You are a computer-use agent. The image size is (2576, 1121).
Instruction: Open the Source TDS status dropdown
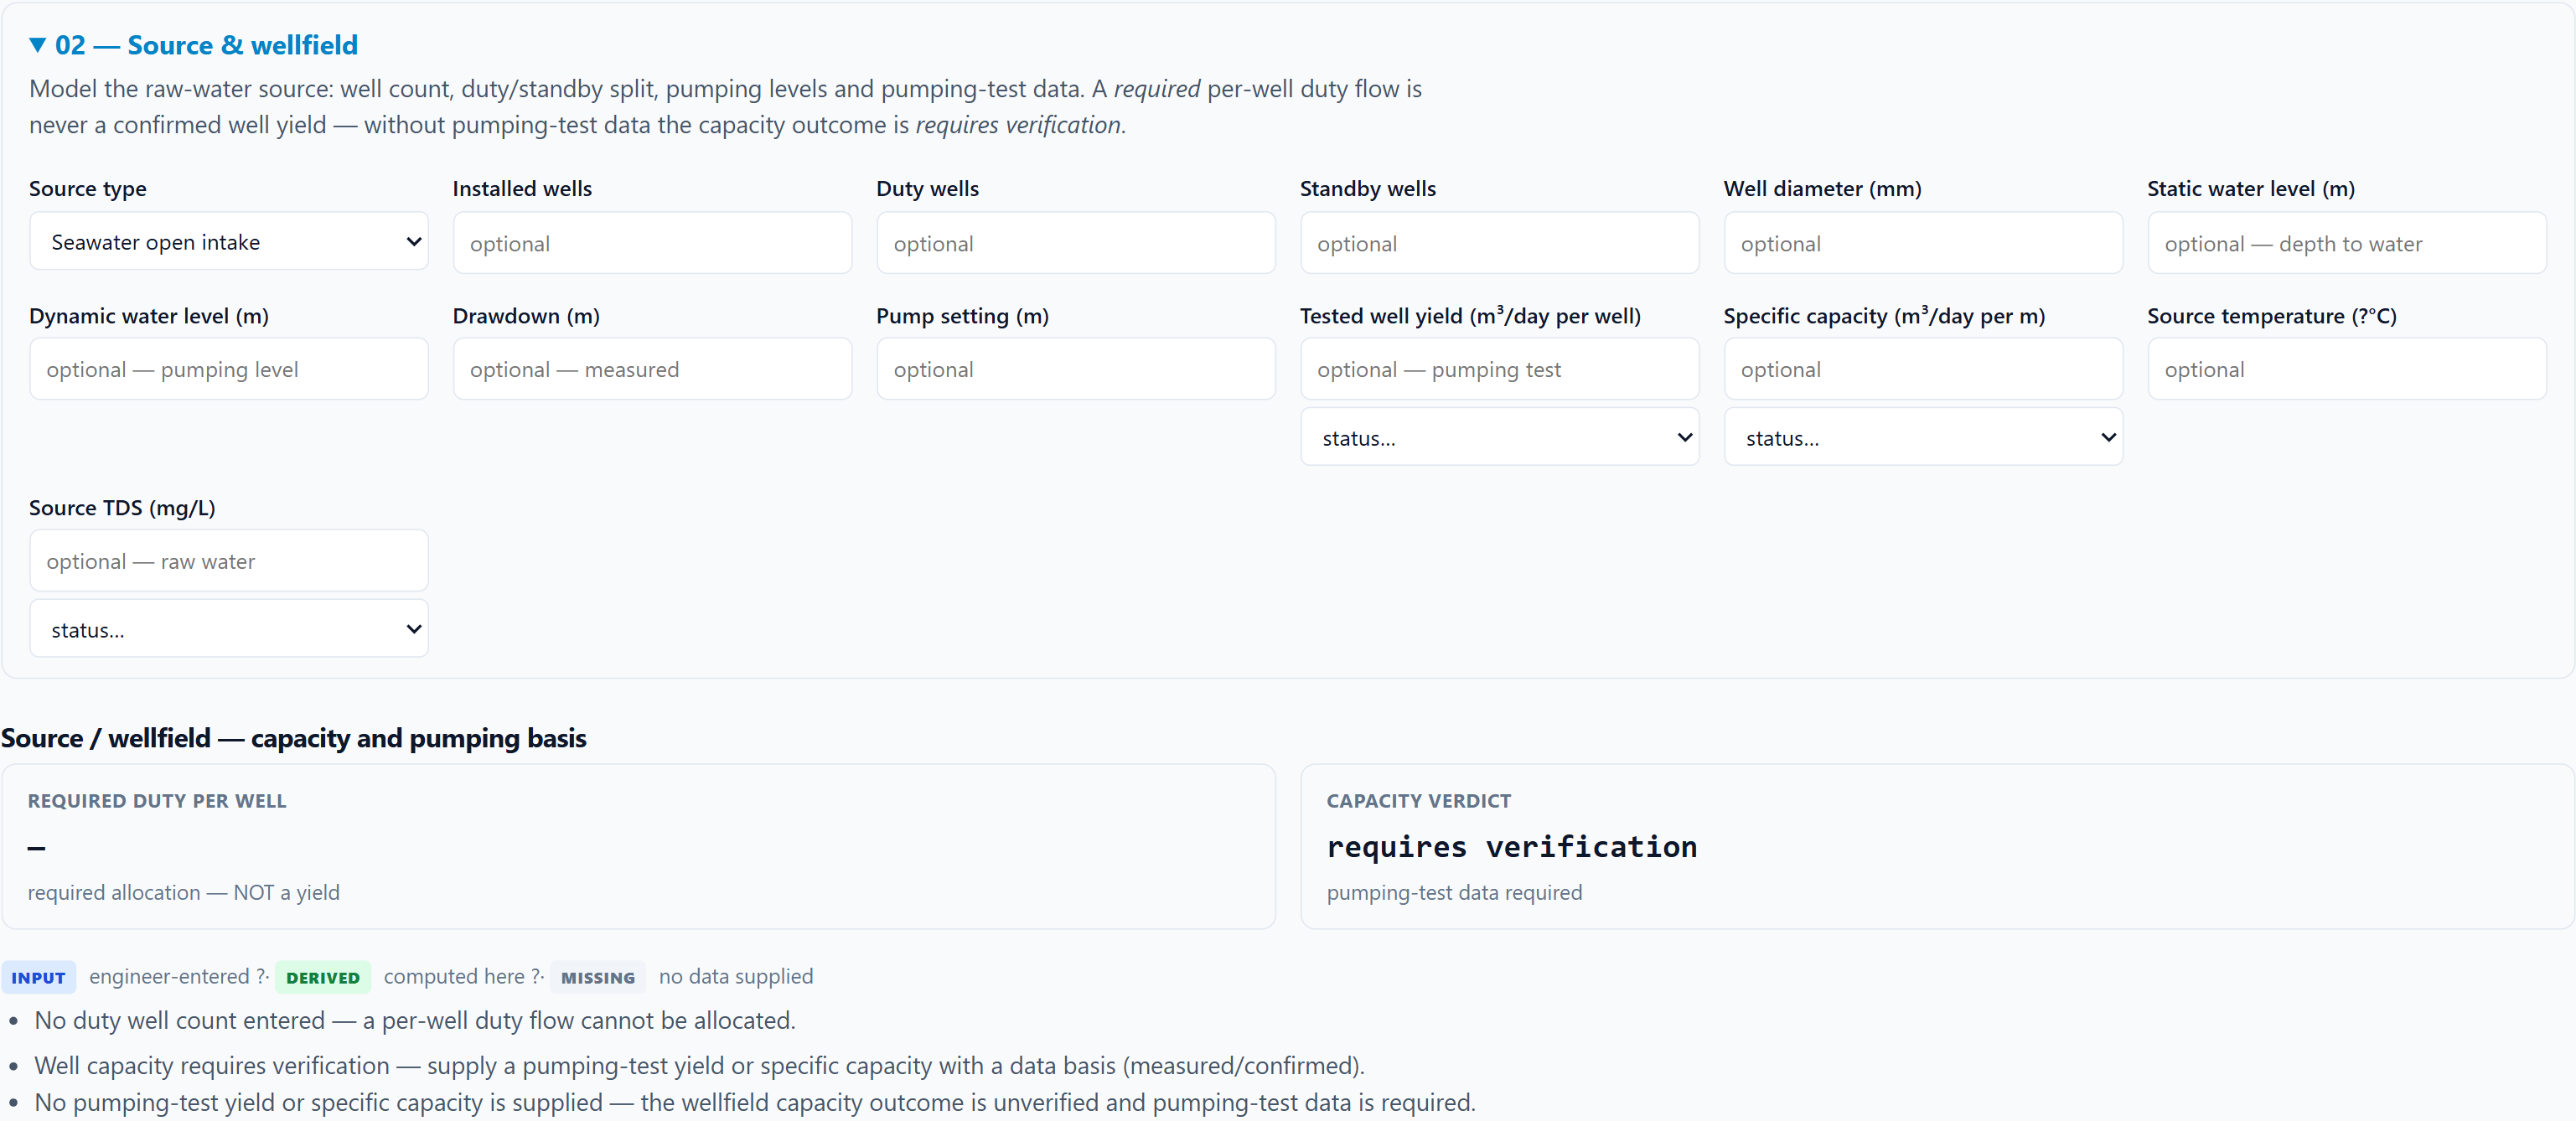point(229,629)
